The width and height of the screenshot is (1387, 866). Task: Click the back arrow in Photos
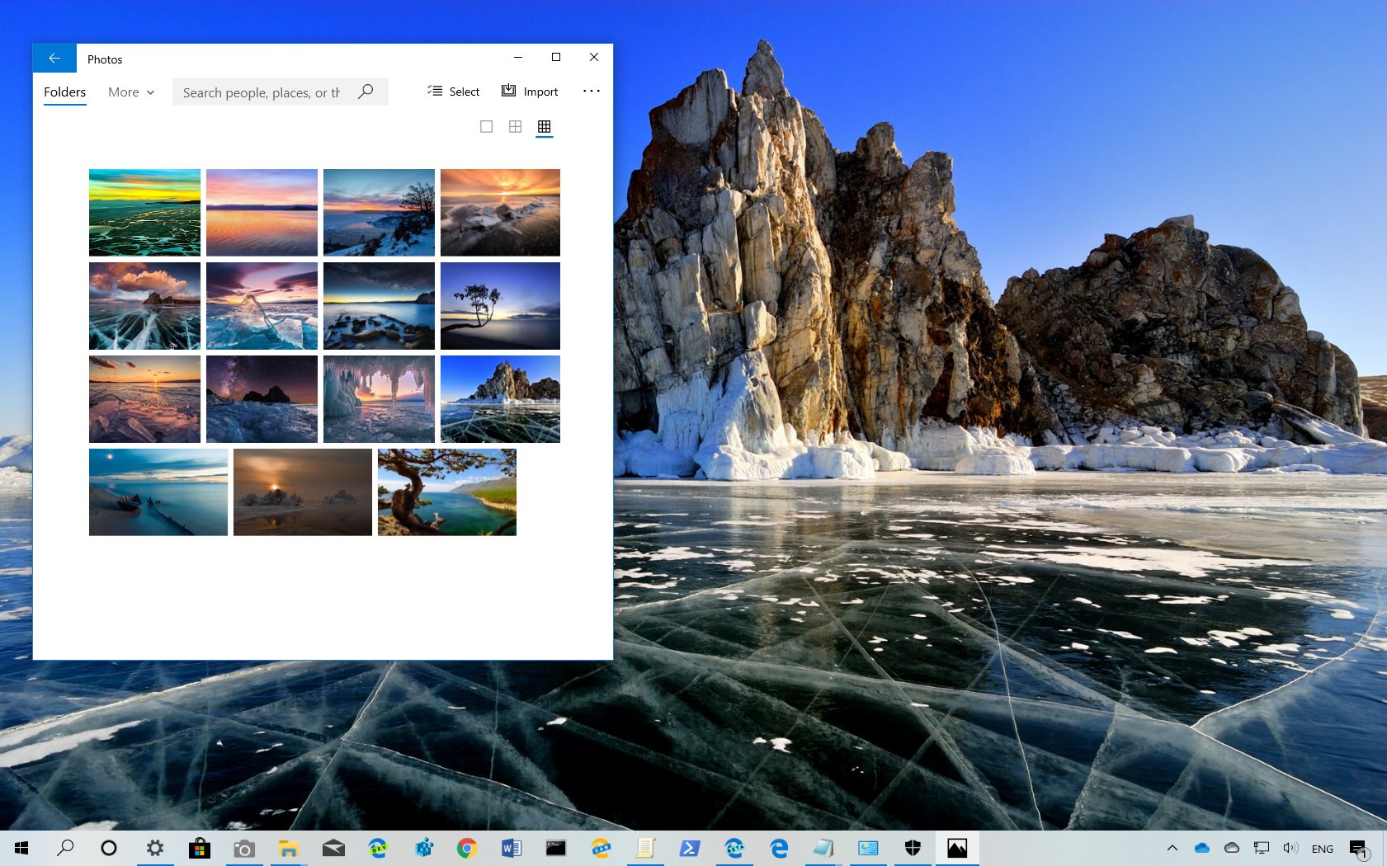click(x=54, y=58)
